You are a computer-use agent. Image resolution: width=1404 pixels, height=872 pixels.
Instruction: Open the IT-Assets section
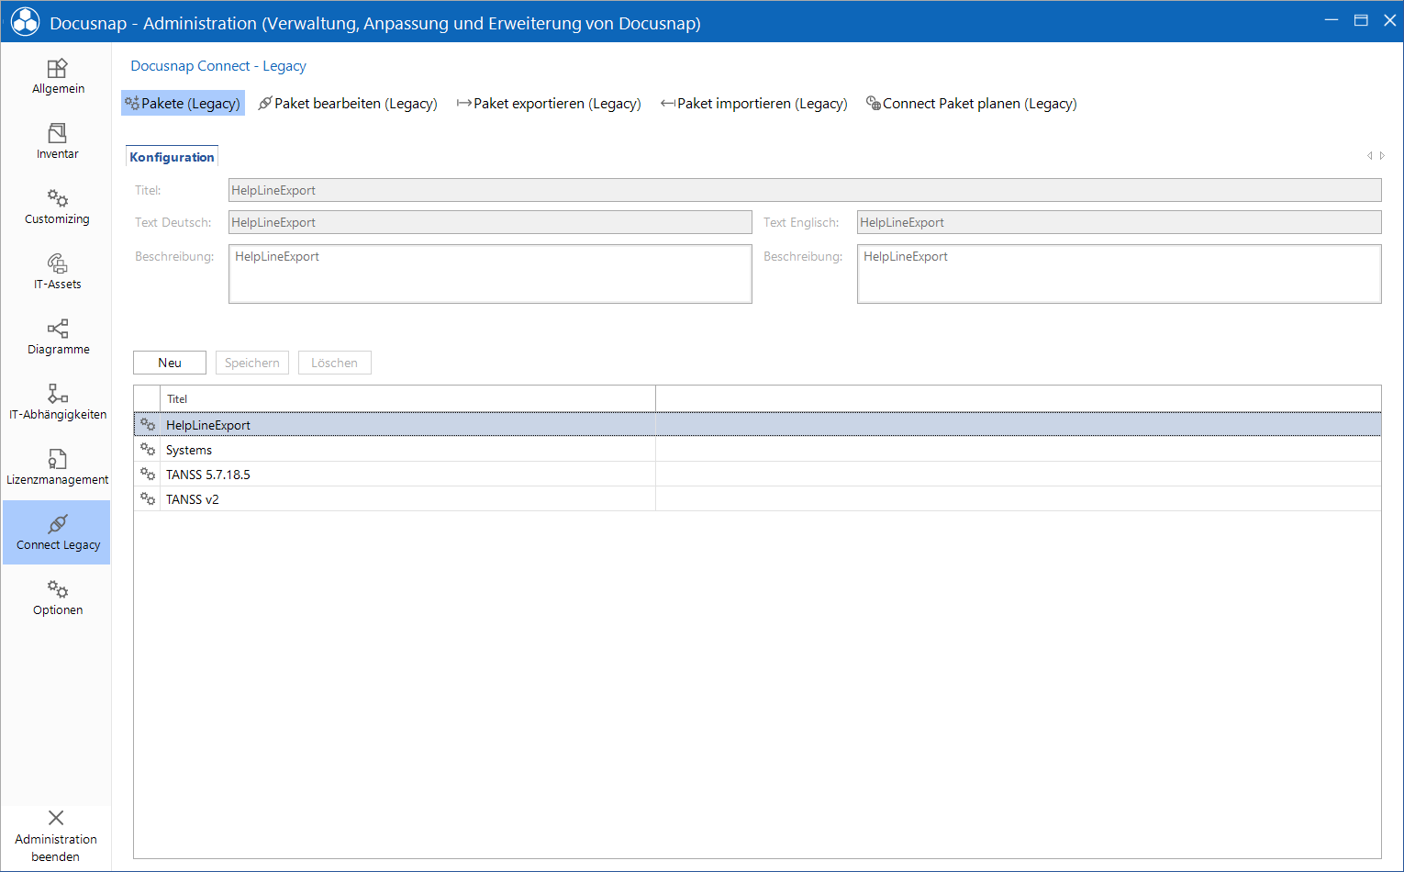[x=57, y=272]
